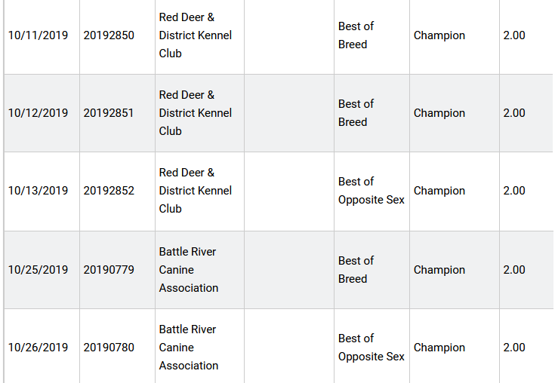The height and width of the screenshot is (383, 555).
Task: Click Best of Opposite Sex for 10/26/2019
Action: pos(371,348)
